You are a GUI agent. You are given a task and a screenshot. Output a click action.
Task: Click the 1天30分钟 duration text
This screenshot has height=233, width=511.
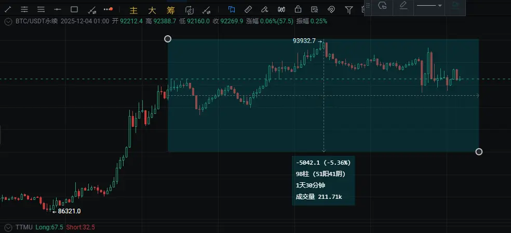pos(310,185)
